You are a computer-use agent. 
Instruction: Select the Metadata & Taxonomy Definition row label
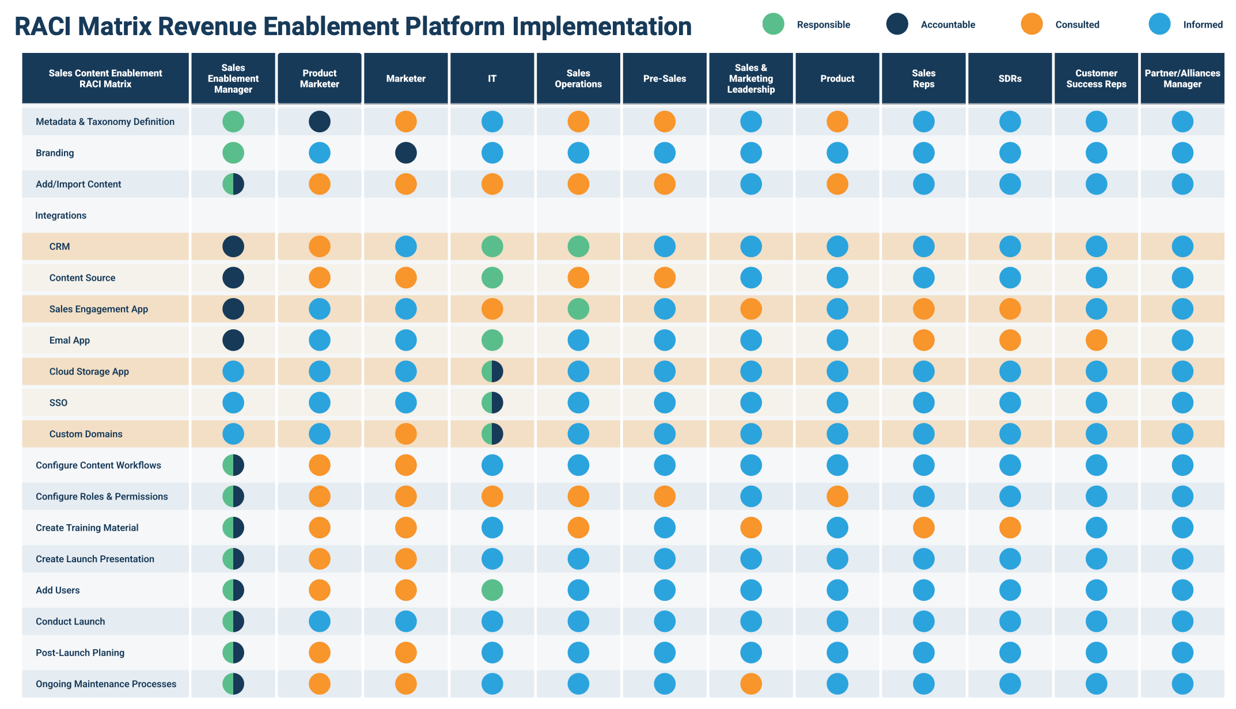click(x=106, y=120)
